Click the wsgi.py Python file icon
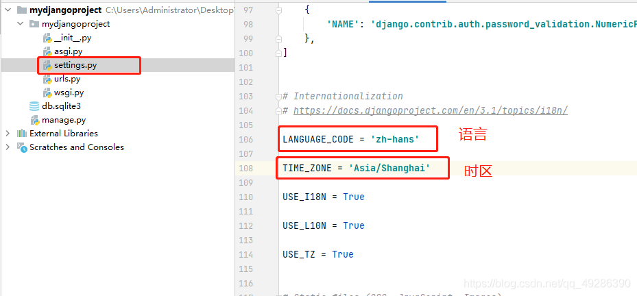 (47, 92)
